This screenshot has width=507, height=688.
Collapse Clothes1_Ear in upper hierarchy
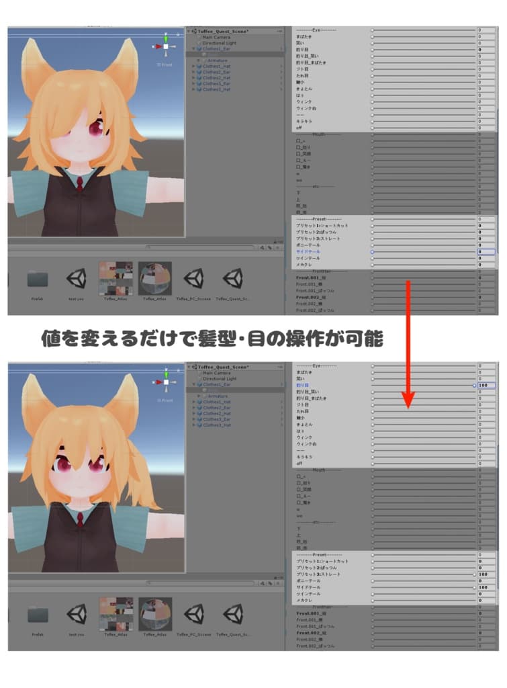point(193,48)
